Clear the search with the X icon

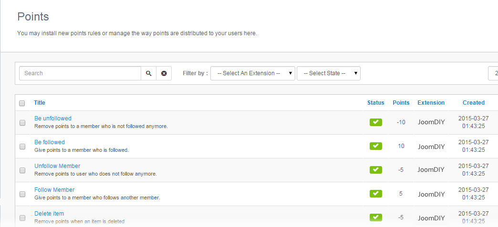point(164,73)
